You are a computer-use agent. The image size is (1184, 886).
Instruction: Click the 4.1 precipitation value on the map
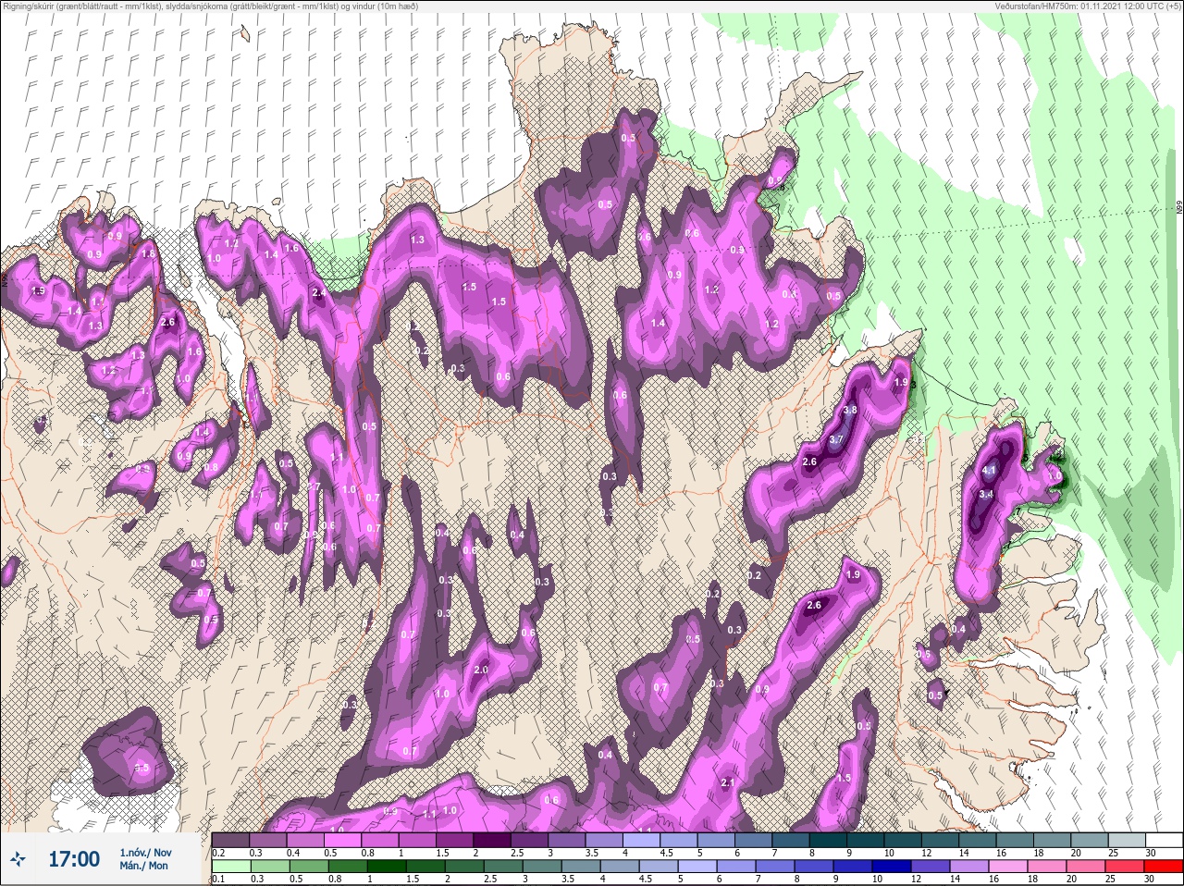click(989, 470)
